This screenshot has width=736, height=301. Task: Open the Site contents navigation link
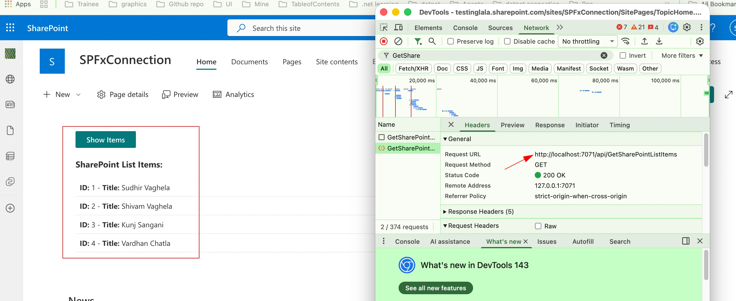click(x=337, y=62)
